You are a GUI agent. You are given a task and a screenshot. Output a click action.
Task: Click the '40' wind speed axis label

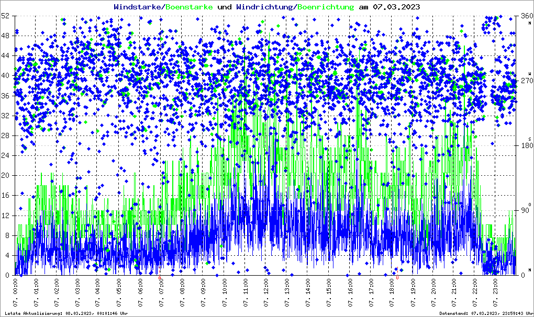click(x=5, y=76)
